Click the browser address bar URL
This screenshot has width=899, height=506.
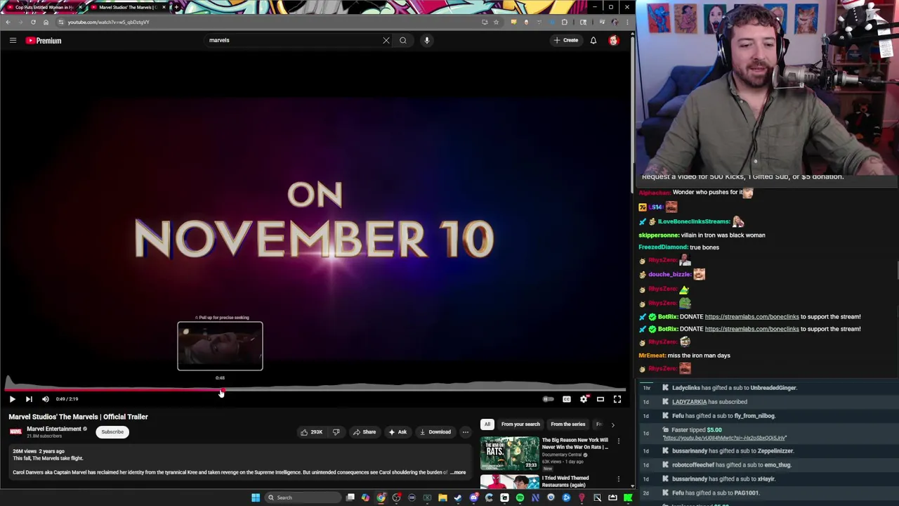click(108, 22)
